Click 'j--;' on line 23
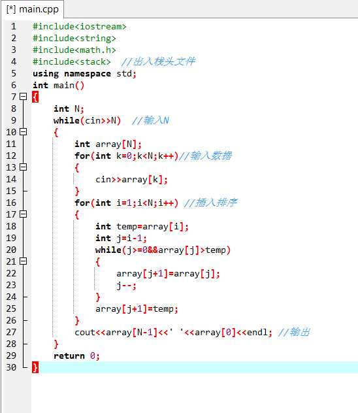This screenshot has width=358, height=413. 126,286
